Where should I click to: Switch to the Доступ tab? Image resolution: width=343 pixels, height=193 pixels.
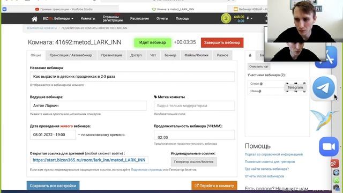[x=136, y=55]
